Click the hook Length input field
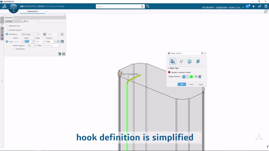Viewport: 269px width, 151px height. point(39,42)
